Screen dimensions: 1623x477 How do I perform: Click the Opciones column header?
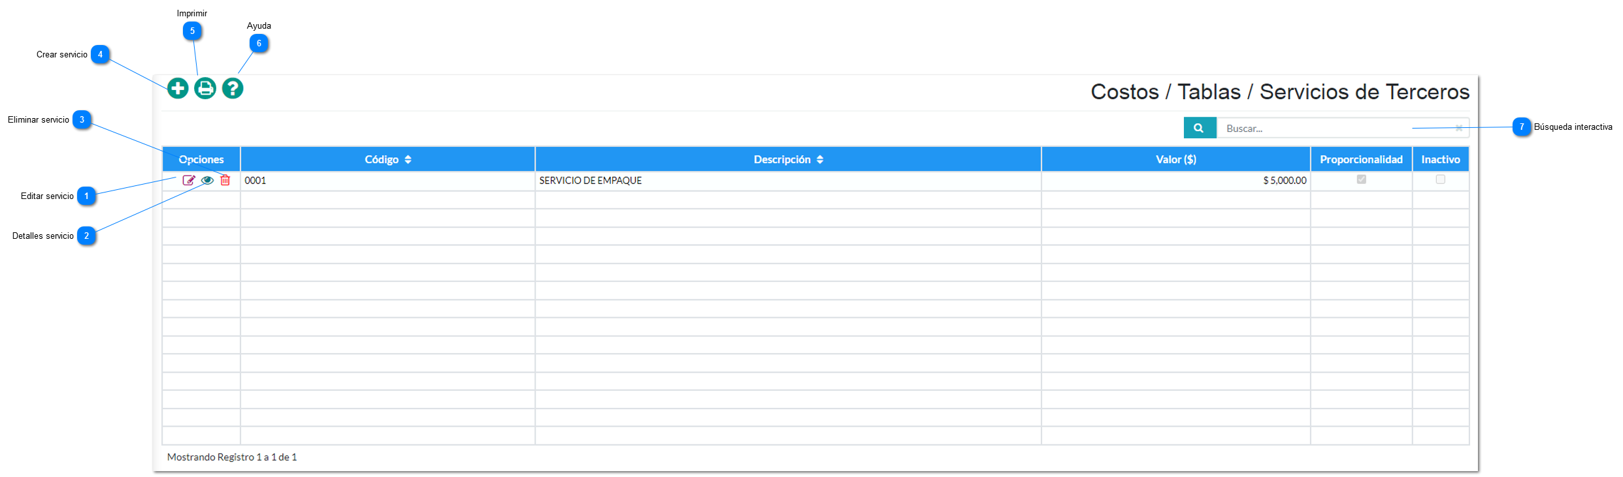(x=201, y=159)
